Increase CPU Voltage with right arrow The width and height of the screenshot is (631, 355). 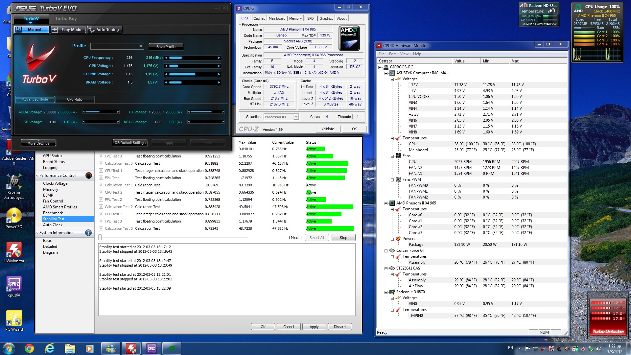coord(219,66)
